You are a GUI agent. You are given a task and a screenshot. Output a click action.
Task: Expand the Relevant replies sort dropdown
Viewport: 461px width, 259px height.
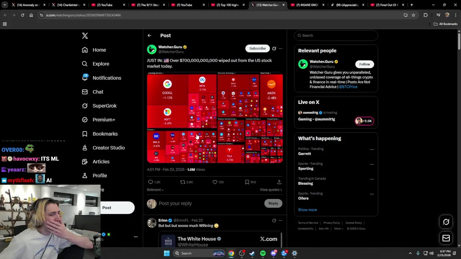point(155,190)
